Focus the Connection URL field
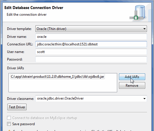154x131 pixels. (91, 44)
